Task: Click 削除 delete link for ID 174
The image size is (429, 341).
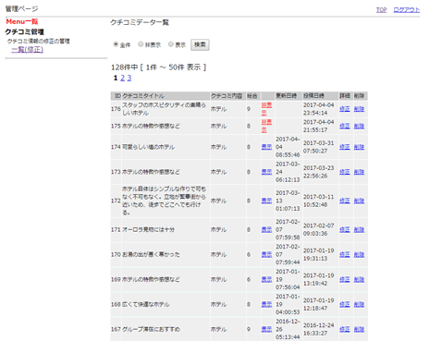Action: click(x=359, y=147)
